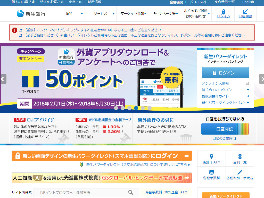Screen dimensions: 264x198
Task: Click the Shinsei Bank logo
Action: (31, 14)
